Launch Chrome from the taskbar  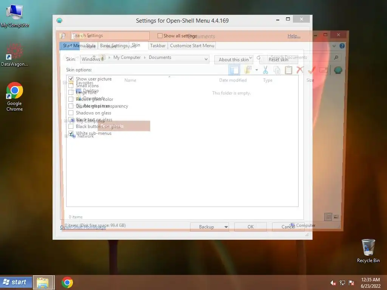point(67,282)
